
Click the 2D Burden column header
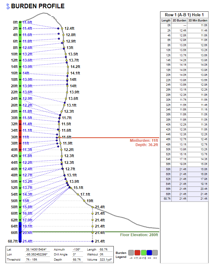click(179, 21)
